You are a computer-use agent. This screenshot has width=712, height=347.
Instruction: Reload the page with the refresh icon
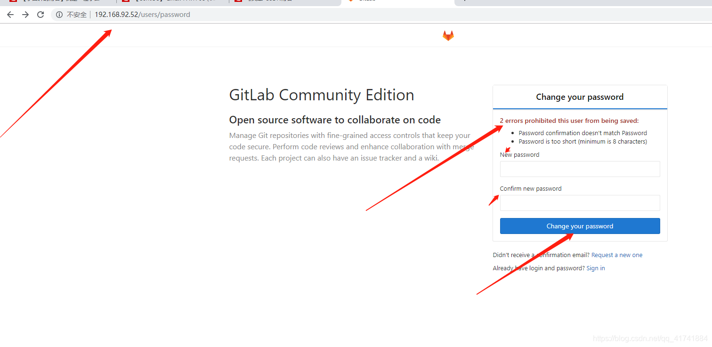[x=40, y=15]
